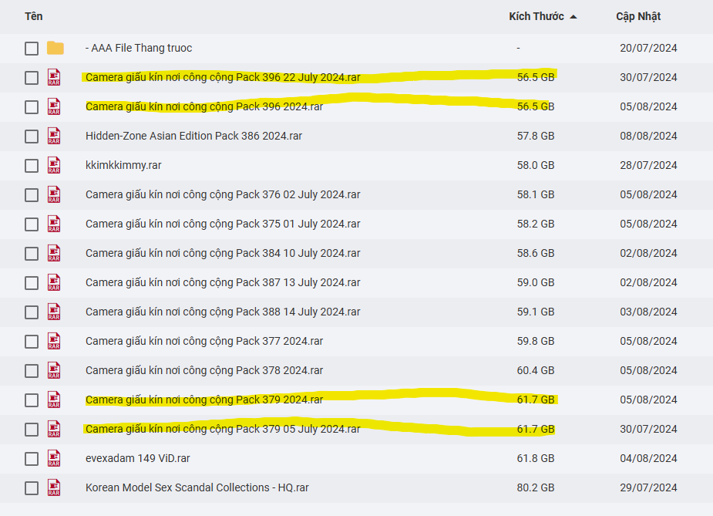
Task: Click the RAR icon for Hidden-Zone Pack 386
Action: coord(54,136)
